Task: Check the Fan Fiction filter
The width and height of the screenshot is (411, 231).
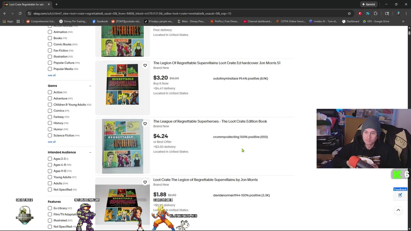Action: [x=50, y=50]
